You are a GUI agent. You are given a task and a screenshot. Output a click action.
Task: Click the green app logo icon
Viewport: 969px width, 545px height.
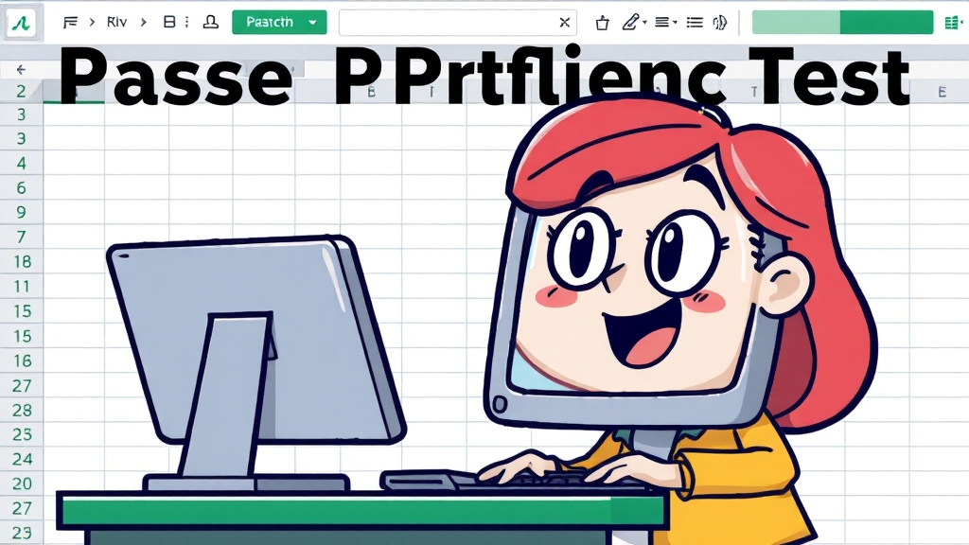point(21,22)
